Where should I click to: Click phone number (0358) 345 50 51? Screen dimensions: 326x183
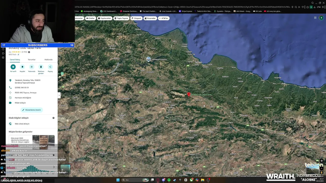(x=22, y=87)
